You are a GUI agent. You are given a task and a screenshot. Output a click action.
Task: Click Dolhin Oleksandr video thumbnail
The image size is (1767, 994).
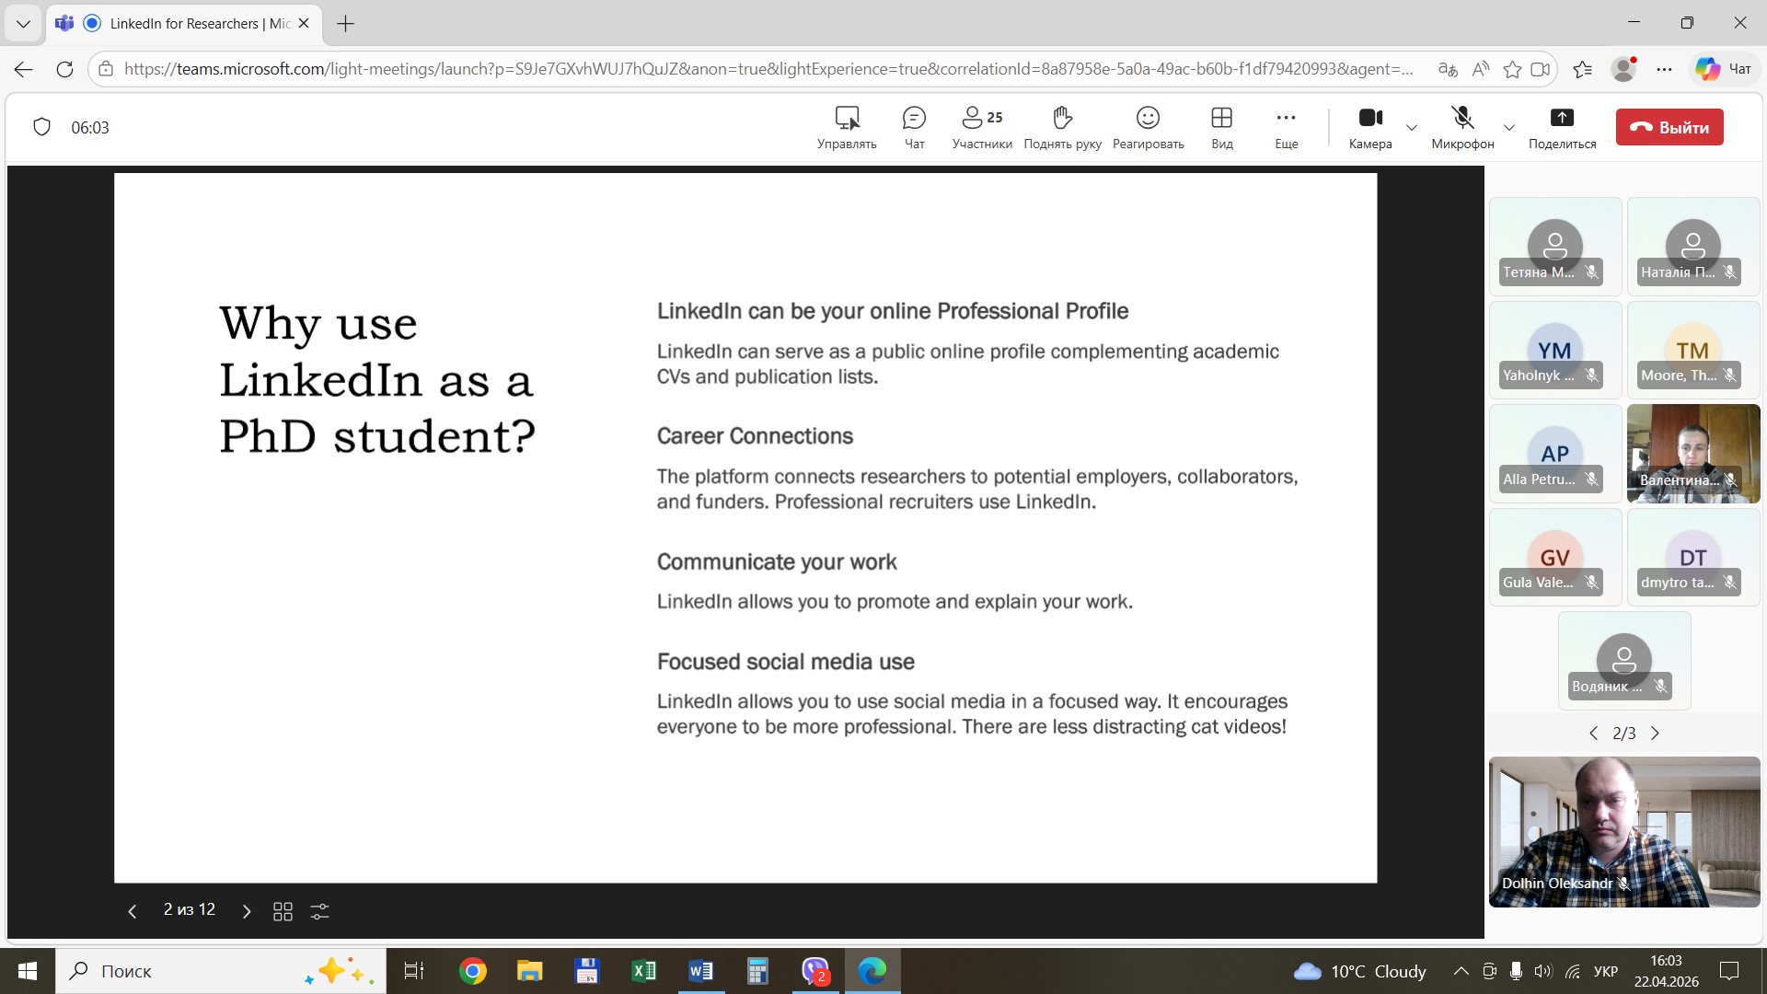[x=1623, y=831]
